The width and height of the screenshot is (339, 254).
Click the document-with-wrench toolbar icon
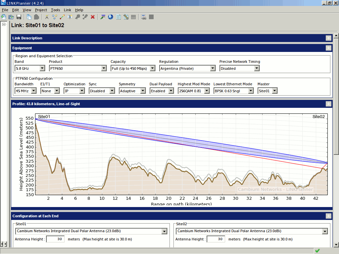[x=126, y=17]
